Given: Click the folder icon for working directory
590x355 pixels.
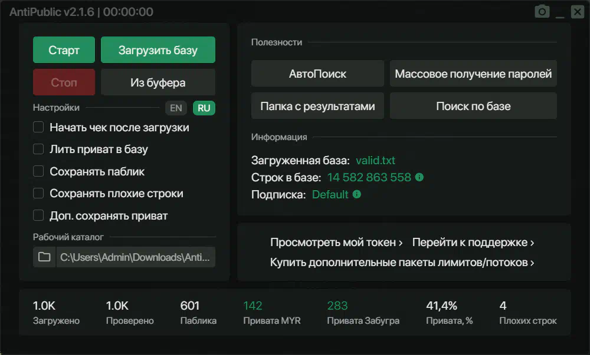Looking at the screenshot, I should point(44,257).
